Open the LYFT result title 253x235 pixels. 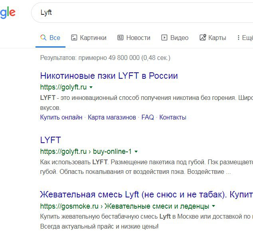tap(51, 140)
